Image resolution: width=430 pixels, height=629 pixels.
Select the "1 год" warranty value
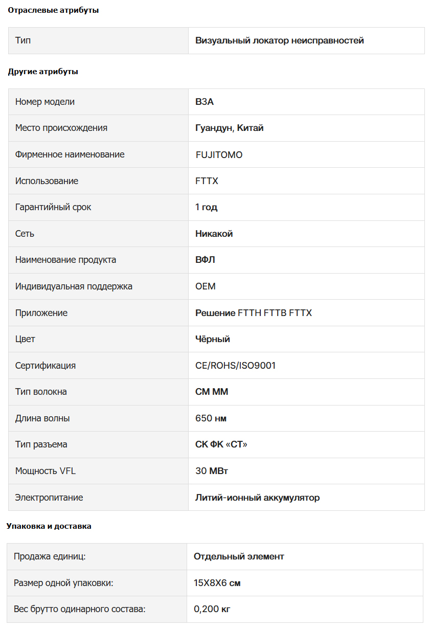point(206,207)
